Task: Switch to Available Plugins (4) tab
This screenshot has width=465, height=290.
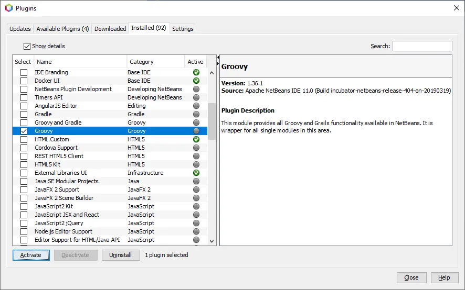Action: coord(62,29)
